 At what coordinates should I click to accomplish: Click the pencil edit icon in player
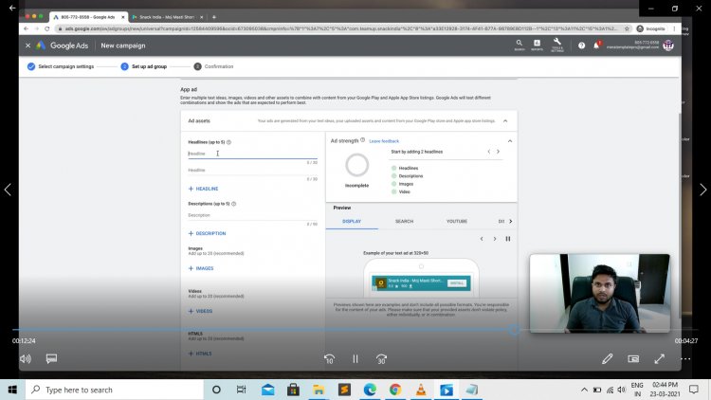(608, 359)
